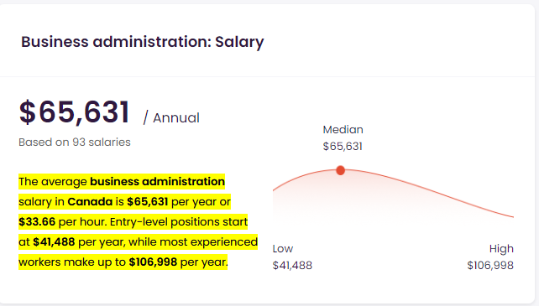Click the Median label above chart
539x306 pixels.
[343, 129]
